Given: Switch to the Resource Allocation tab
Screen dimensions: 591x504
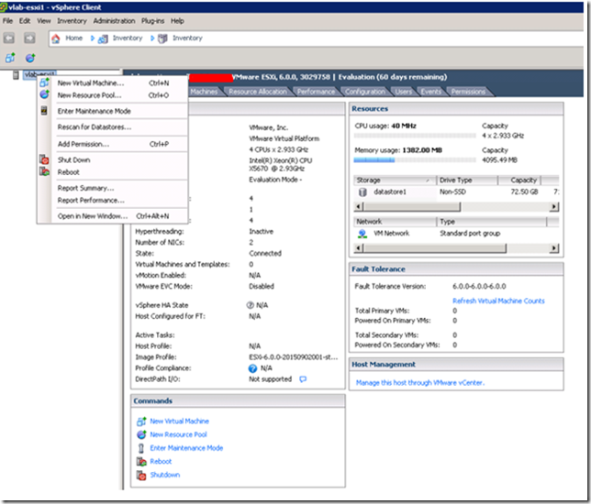Looking at the screenshot, I should 258,92.
